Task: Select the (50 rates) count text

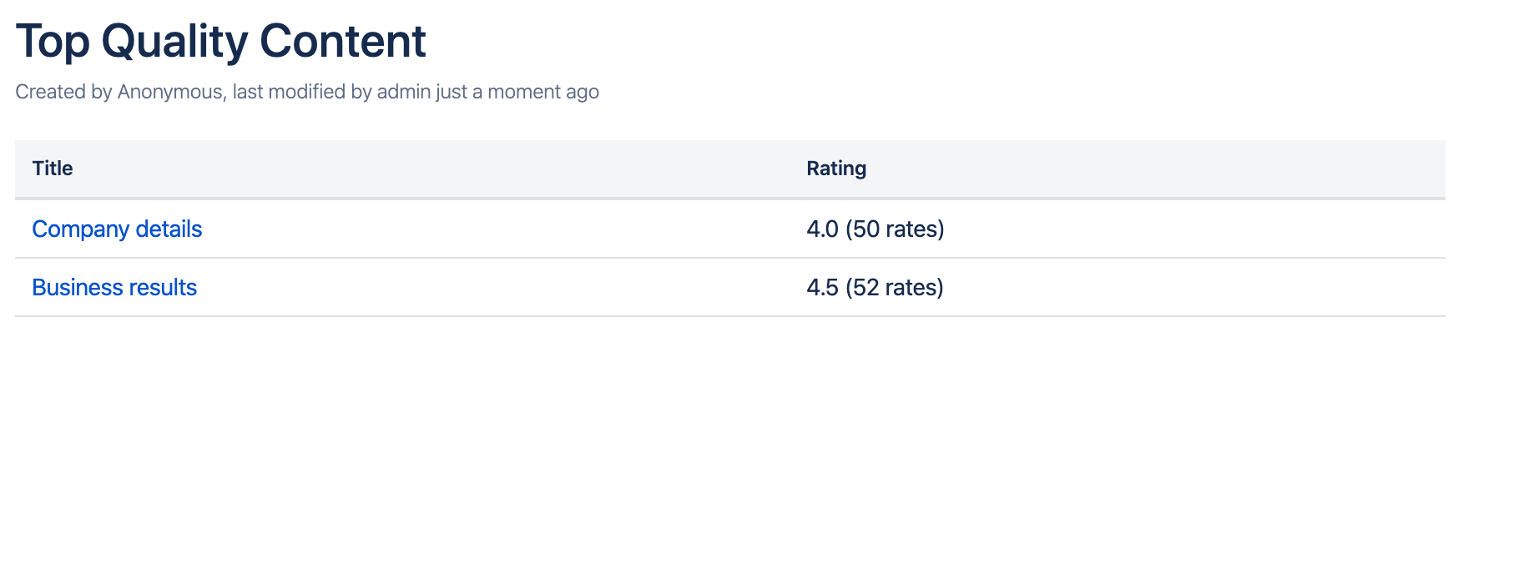Action: pyautogui.click(x=895, y=229)
